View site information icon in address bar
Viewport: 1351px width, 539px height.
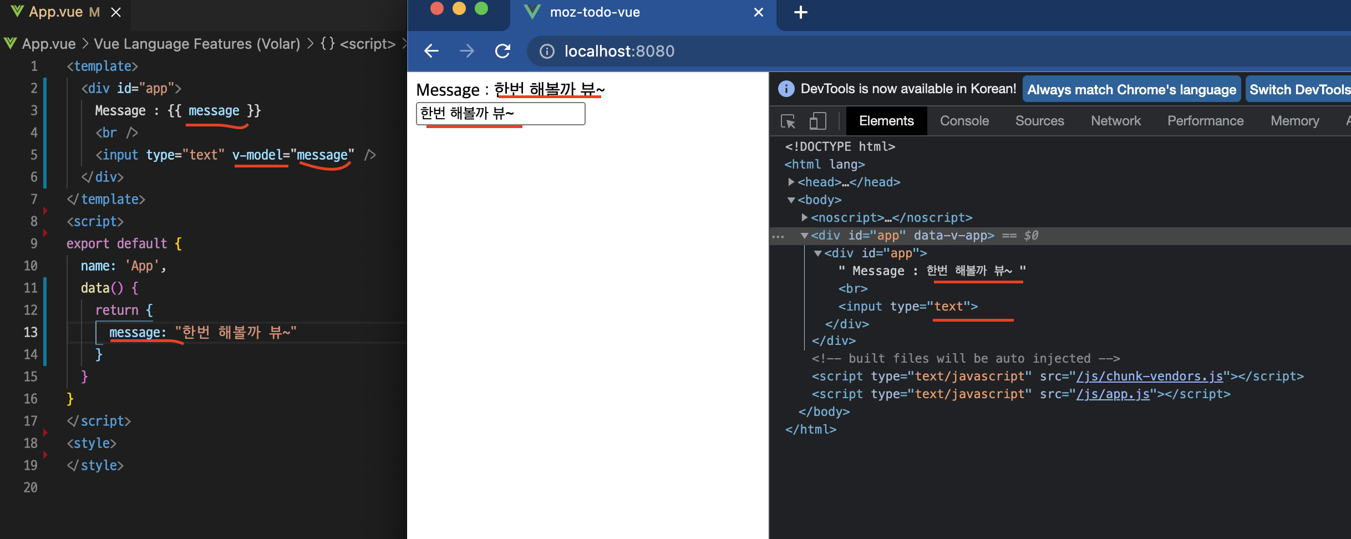[x=547, y=51]
